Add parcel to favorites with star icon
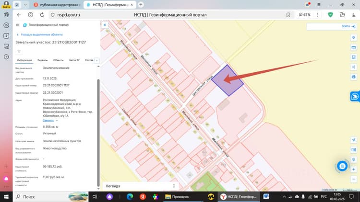The width and height of the screenshot is (360, 202). pos(19,51)
